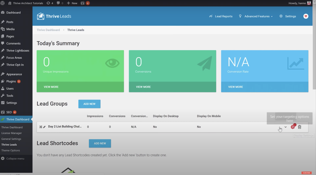
Task: Expand the Advanced Features dropdown
Action: coord(256,16)
